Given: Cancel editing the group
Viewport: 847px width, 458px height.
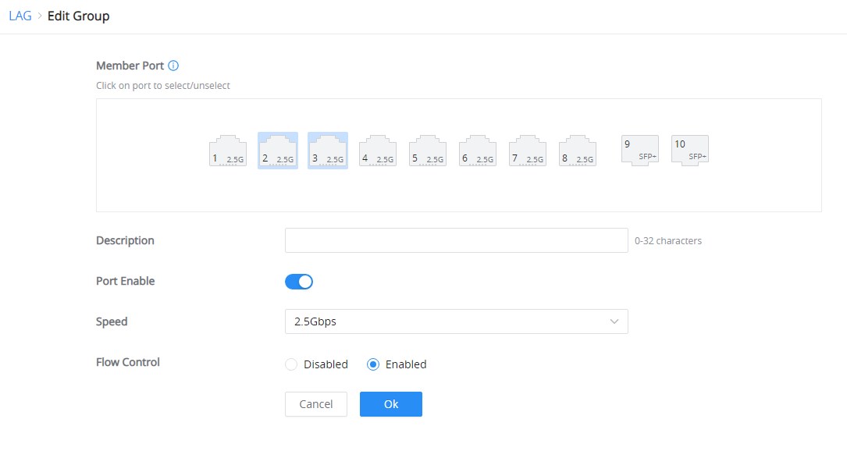Looking at the screenshot, I should click(x=316, y=404).
